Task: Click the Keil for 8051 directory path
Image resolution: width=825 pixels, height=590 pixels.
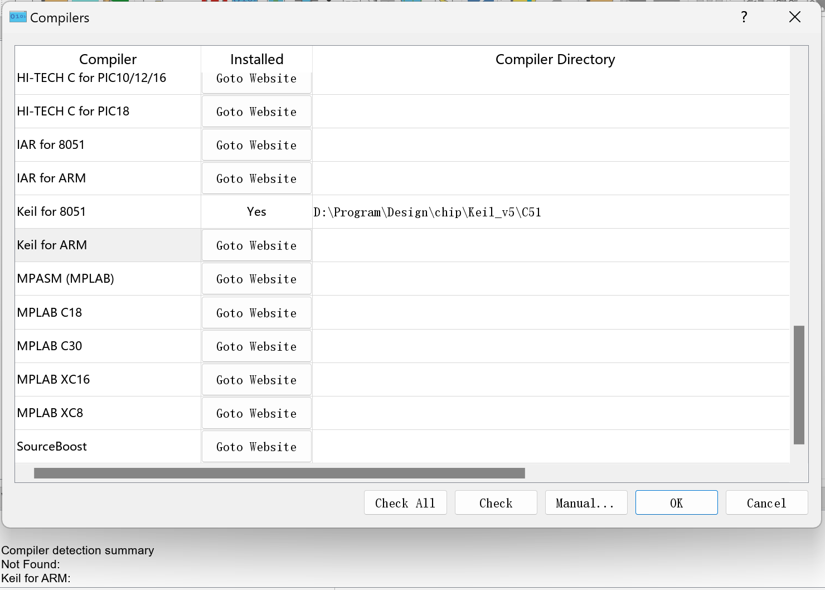Action: 427,212
